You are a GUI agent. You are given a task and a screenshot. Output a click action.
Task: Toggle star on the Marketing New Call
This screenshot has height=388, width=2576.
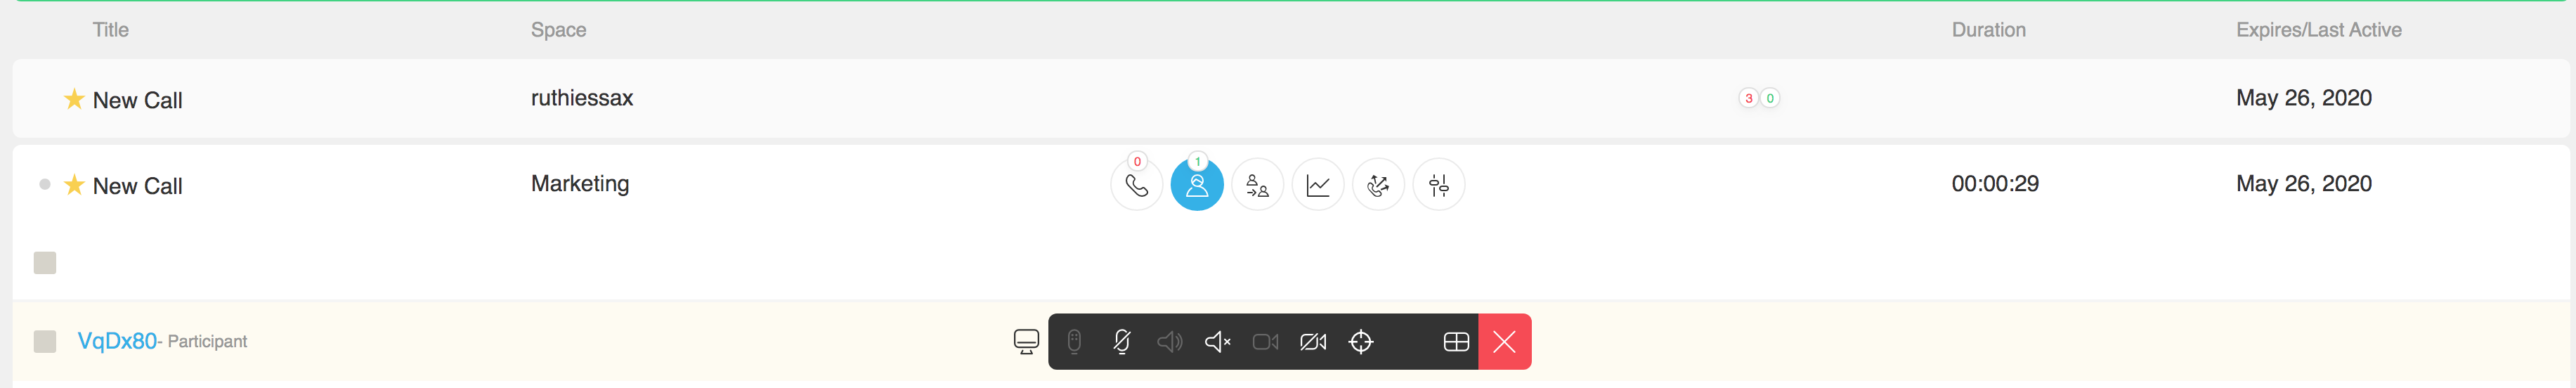pyautogui.click(x=74, y=185)
